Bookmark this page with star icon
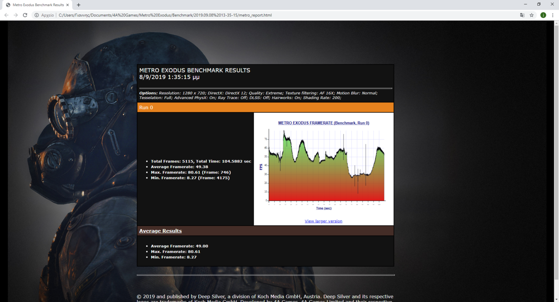The image size is (559, 302). pyautogui.click(x=531, y=15)
